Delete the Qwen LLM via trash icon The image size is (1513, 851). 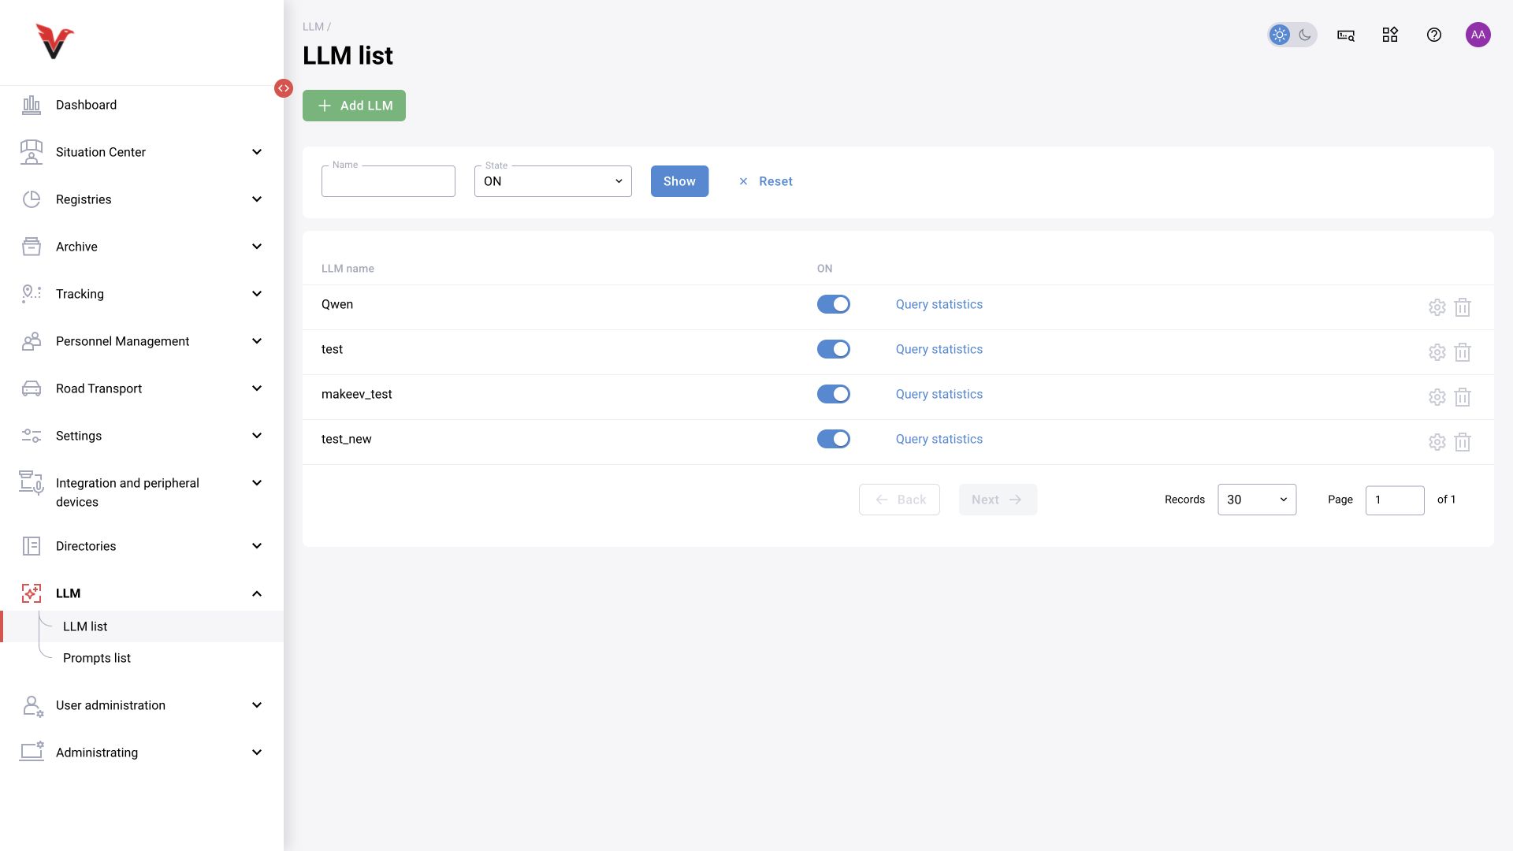point(1463,307)
